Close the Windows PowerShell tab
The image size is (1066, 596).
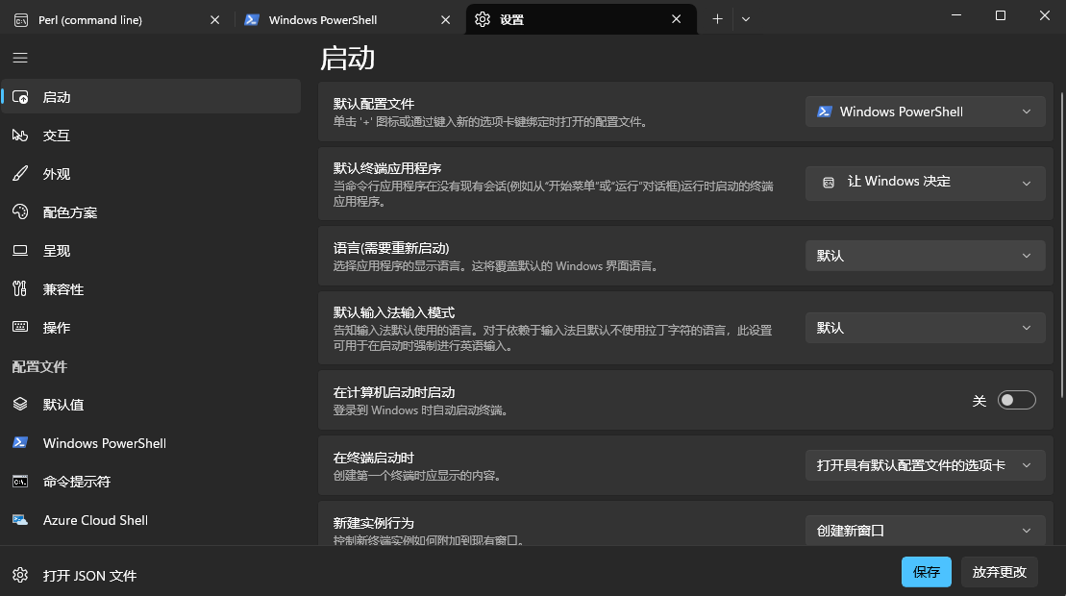tap(445, 20)
